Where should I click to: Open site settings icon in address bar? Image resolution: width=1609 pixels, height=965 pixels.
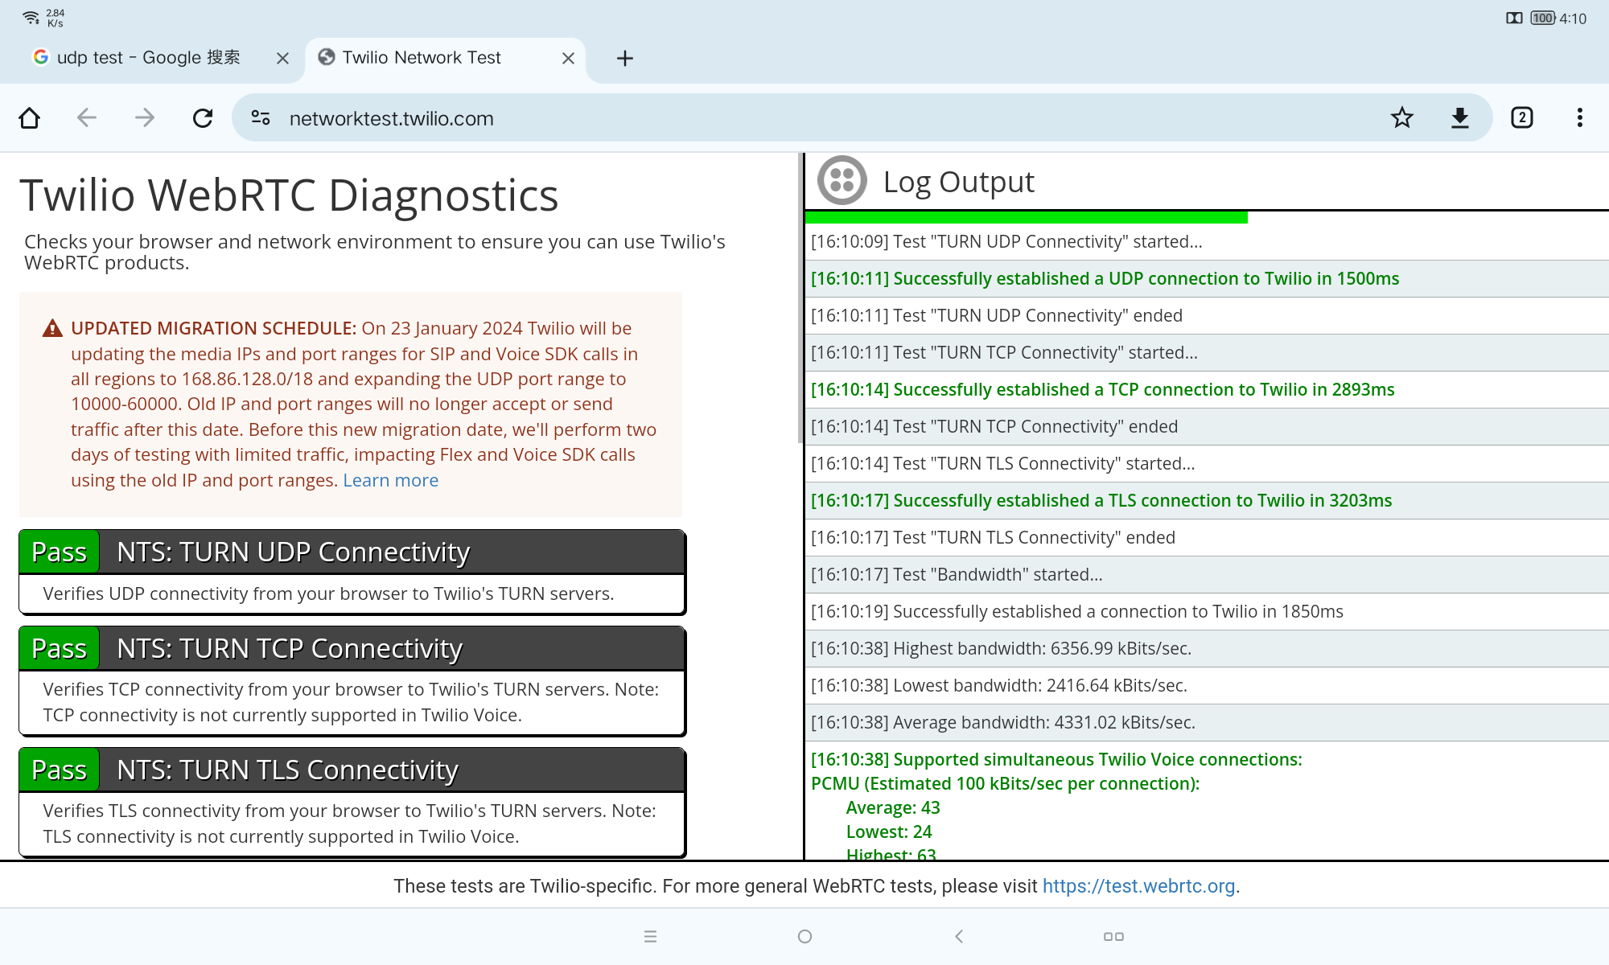click(261, 118)
